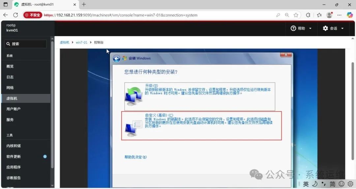The height and width of the screenshot is (189, 356).
Task: Reload the page with refresh icon
Action: [x=15, y=15]
